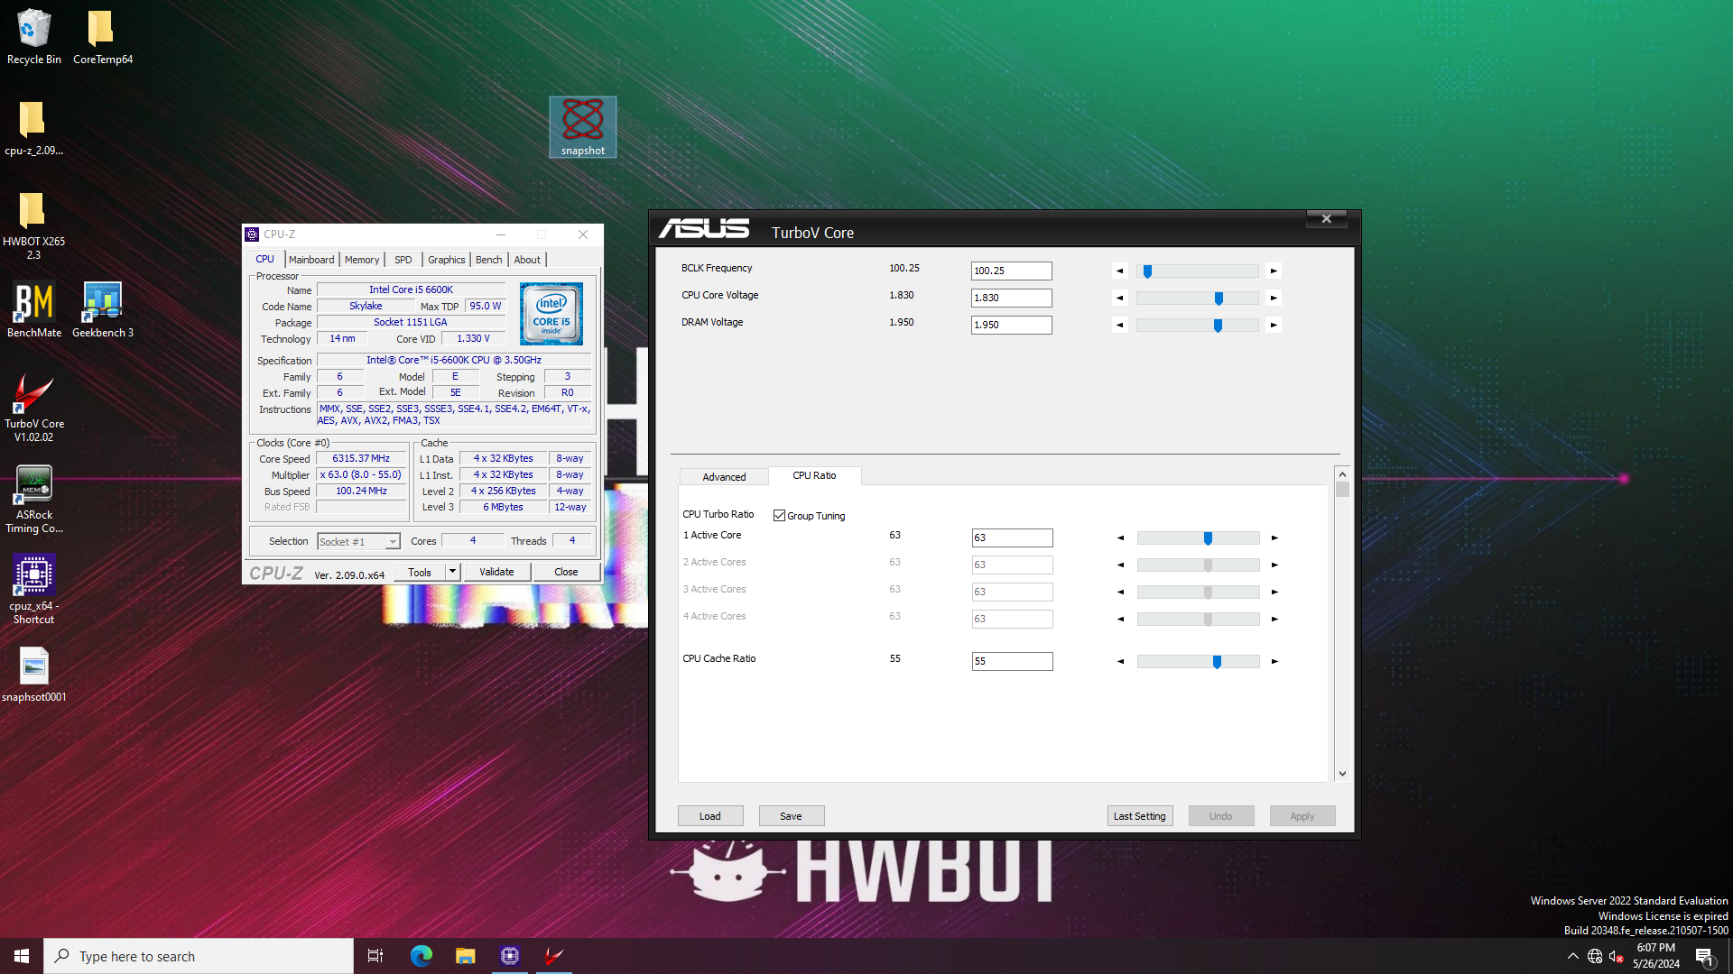Viewport: 1733px width, 974px height.
Task: Open File Explorer from taskbar
Action: pyautogui.click(x=465, y=956)
